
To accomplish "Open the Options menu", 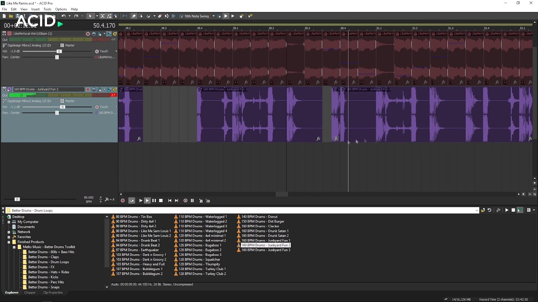I will 61,9.
